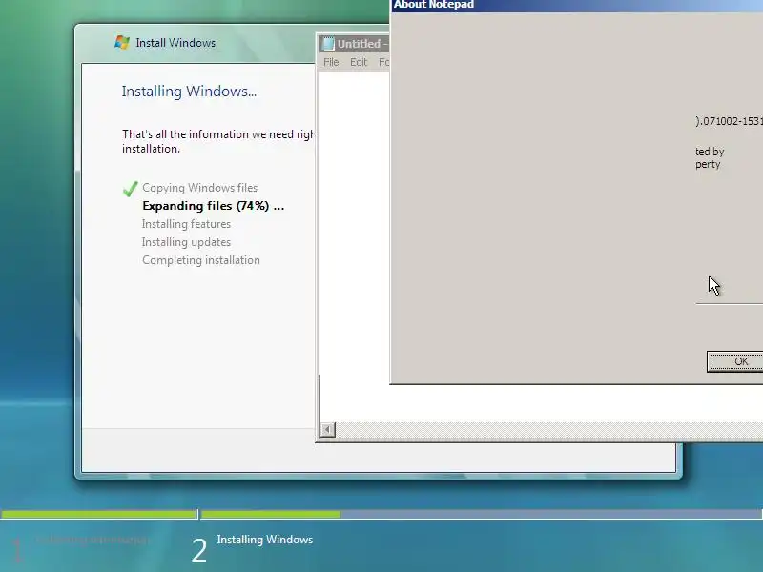Click the Notepad icon in Untitled title bar

tap(328, 44)
